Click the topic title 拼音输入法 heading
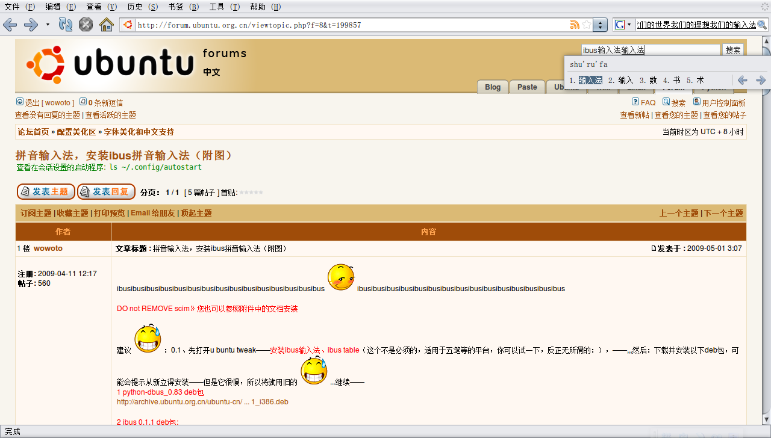Viewport: 771px width, 438px height. click(x=123, y=155)
